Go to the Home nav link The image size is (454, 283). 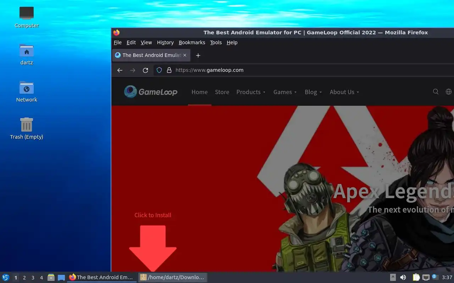pyautogui.click(x=199, y=92)
